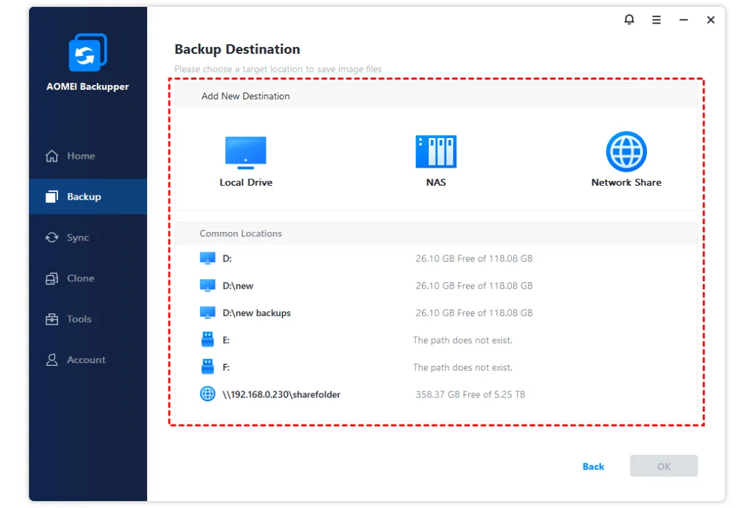Switch to the Sync sidebar tab
The image size is (754, 508).
tap(77, 237)
